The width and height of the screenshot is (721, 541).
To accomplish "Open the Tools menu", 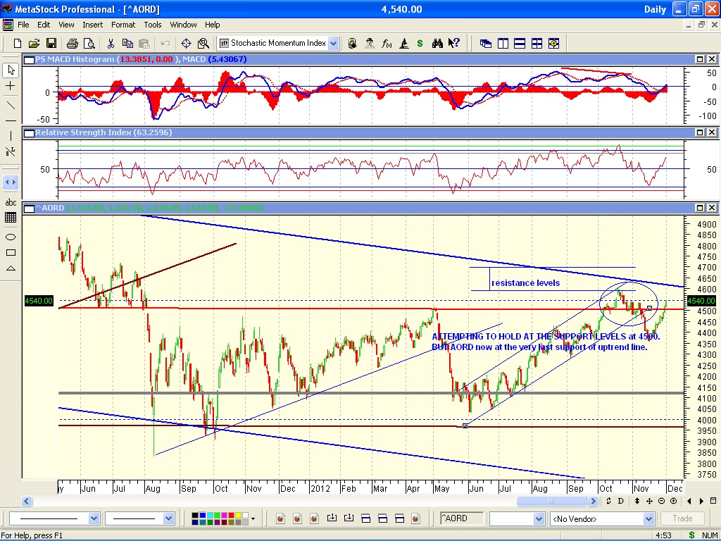I will [152, 25].
